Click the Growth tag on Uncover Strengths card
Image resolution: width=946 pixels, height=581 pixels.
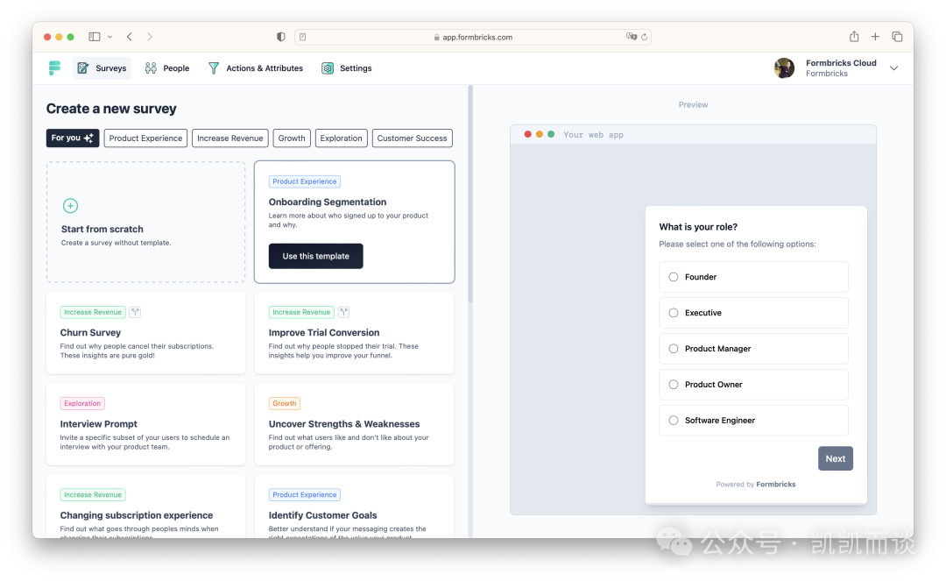click(x=284, y=404)
